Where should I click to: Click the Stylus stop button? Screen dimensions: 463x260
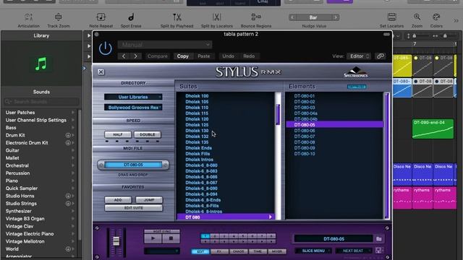(171, 238)
